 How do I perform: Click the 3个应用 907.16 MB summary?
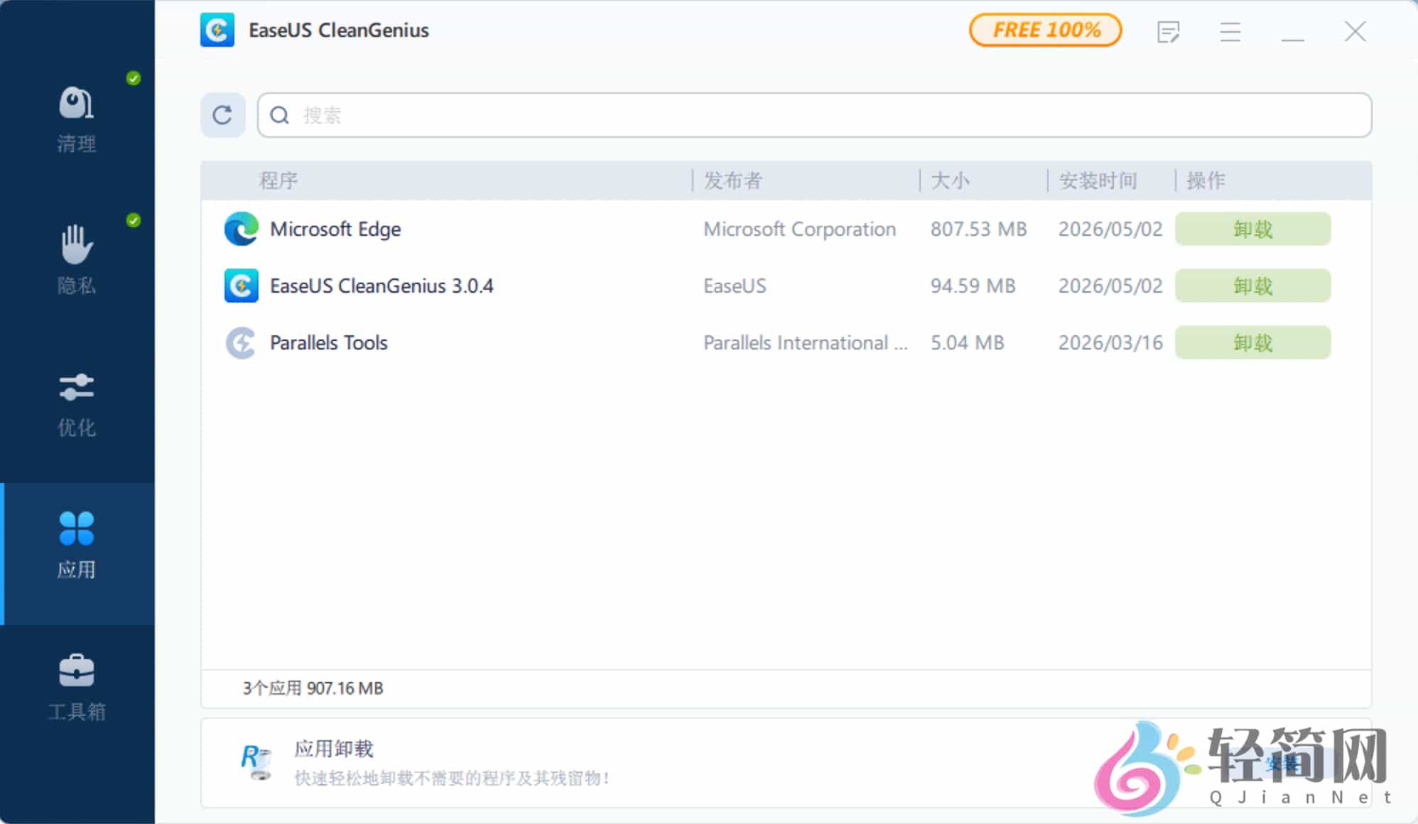pos(313,688)
